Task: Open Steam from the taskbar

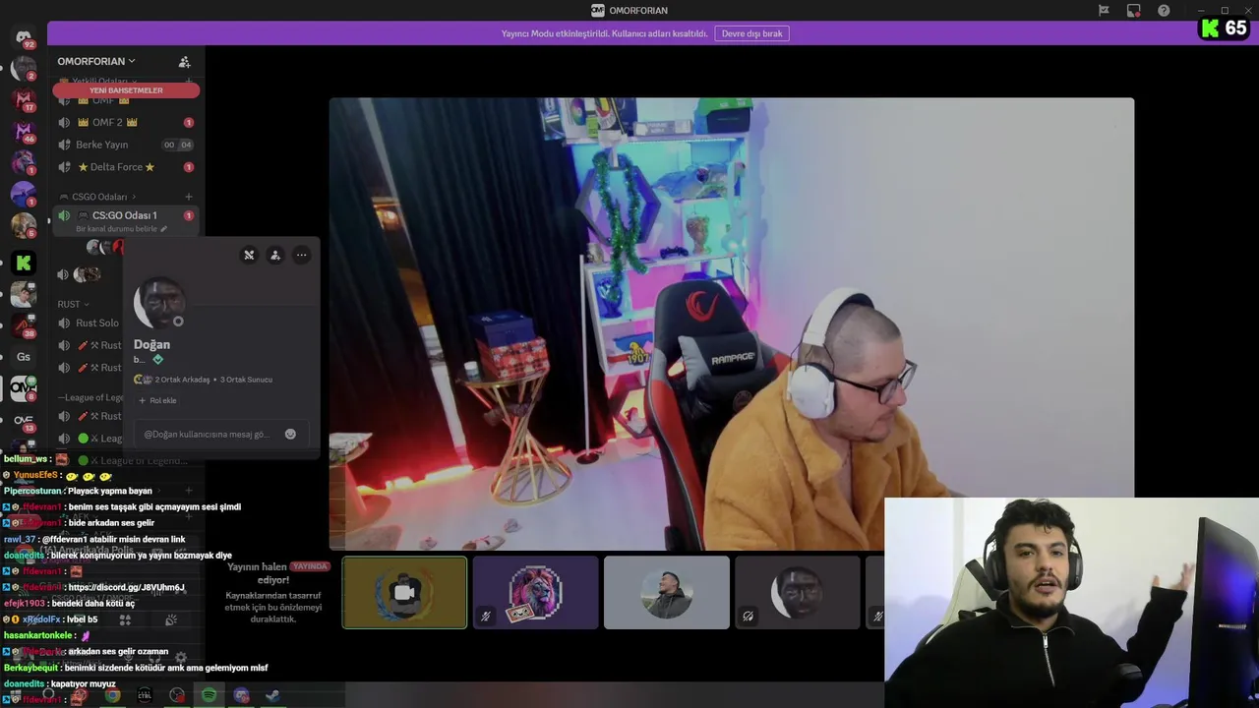Action: tap(273, 695)
